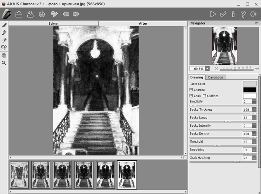Click the Stroke Length slider

[223, 121]
